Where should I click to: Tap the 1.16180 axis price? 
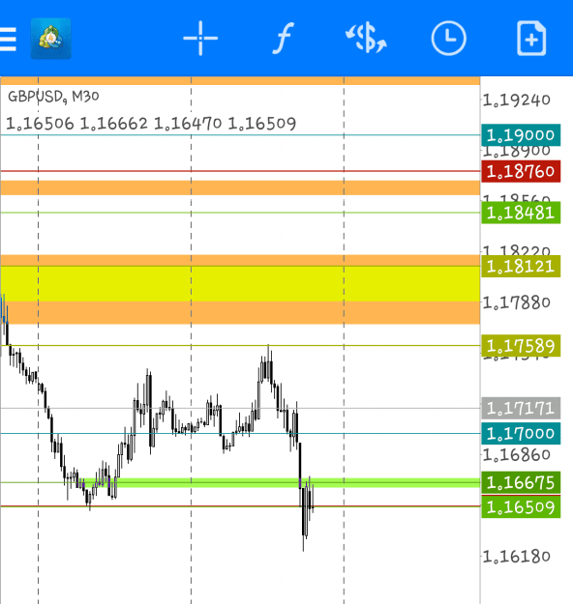coord(516,557)
